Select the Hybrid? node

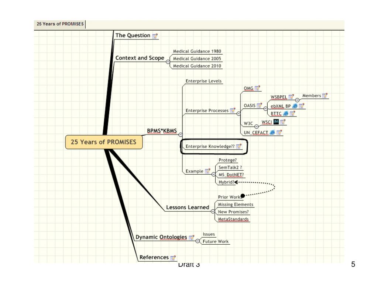[226, 182]
